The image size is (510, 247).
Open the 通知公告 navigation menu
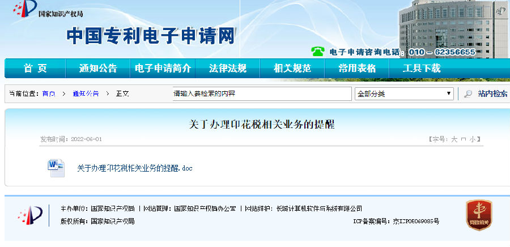pos(98,69)
